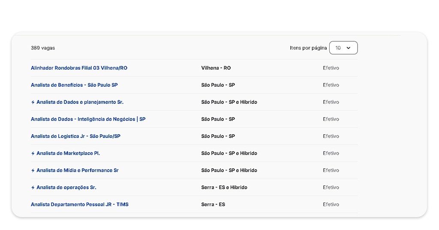Click lightning icon beside Analista de Dados e planejamento

(x=33, y=102)
